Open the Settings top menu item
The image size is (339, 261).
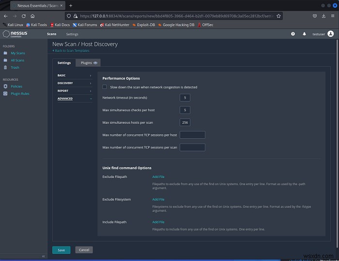[x=72, y=34]
